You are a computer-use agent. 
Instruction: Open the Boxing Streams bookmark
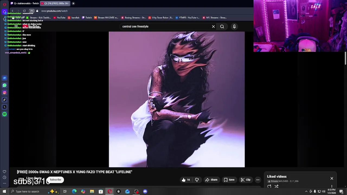(133, 18)
